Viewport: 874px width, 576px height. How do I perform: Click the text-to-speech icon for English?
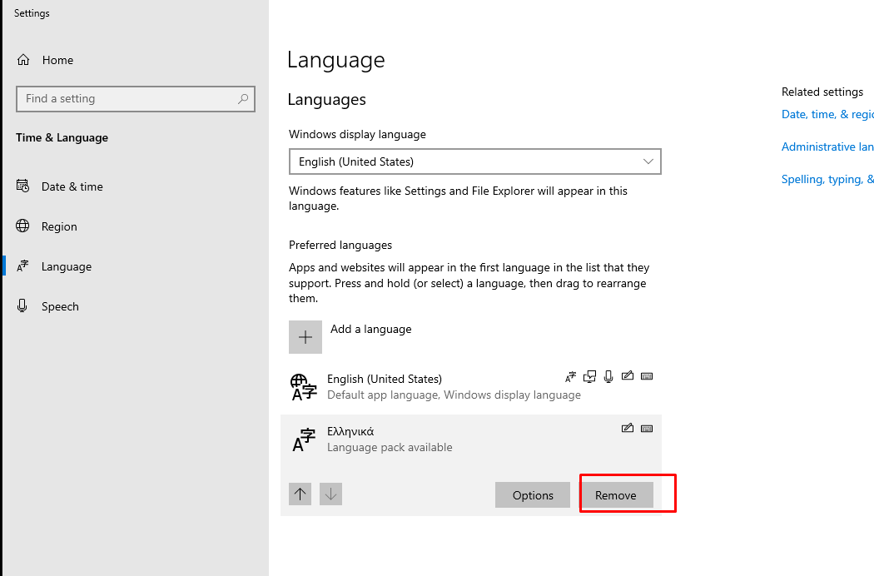click(x=589, y=376)
